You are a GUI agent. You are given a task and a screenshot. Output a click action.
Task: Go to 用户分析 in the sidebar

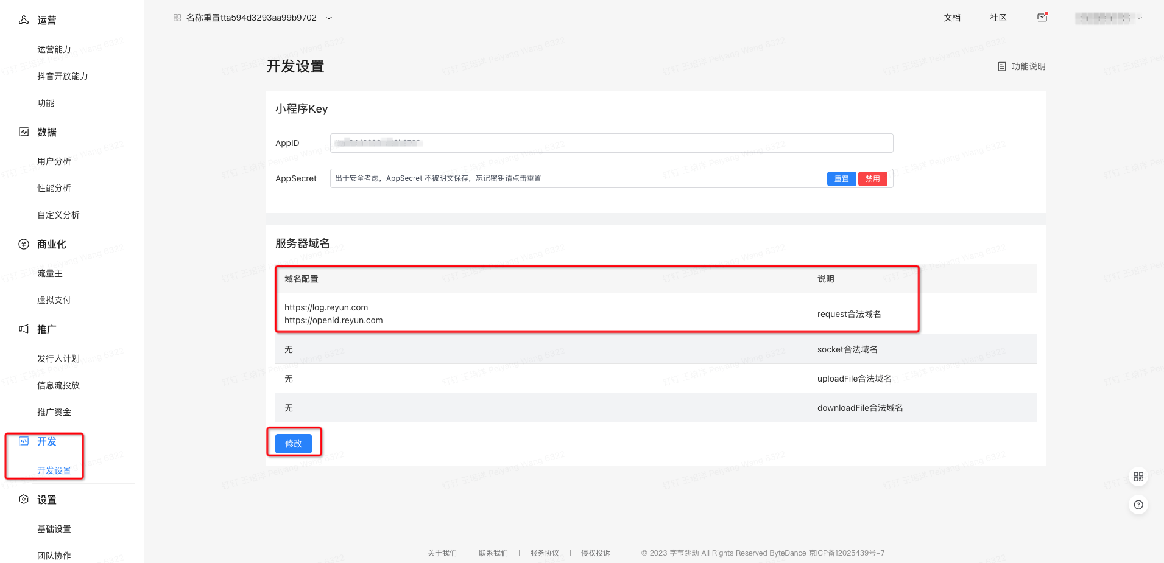click(x=54, y=161)
